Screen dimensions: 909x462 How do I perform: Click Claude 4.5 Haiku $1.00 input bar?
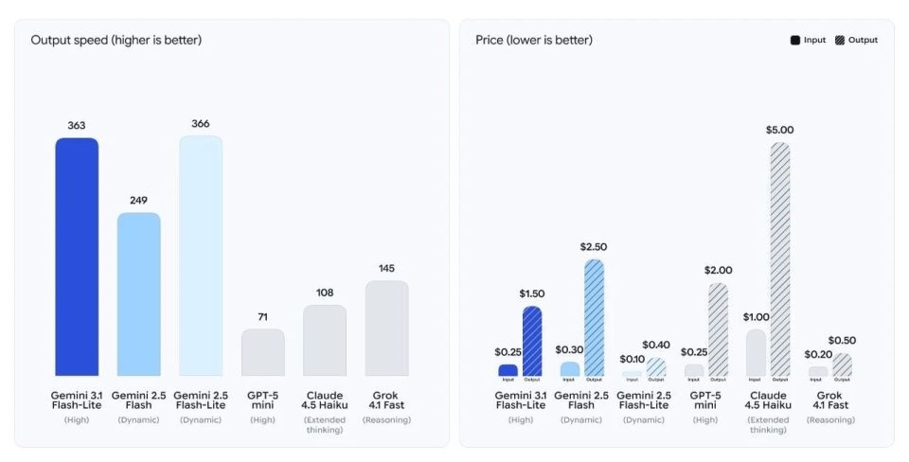tap(756, 351)
